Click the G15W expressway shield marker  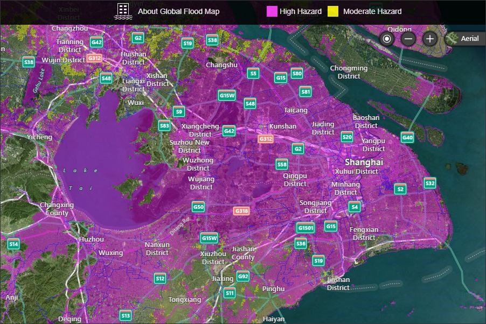[x=227, y=95]
